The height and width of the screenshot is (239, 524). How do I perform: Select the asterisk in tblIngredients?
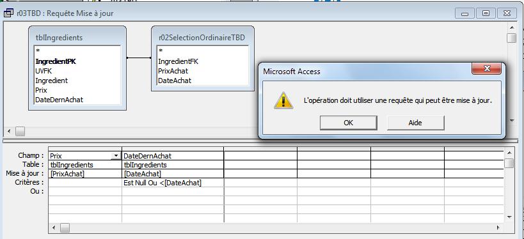pyautogui.click(x=37, y=51)
